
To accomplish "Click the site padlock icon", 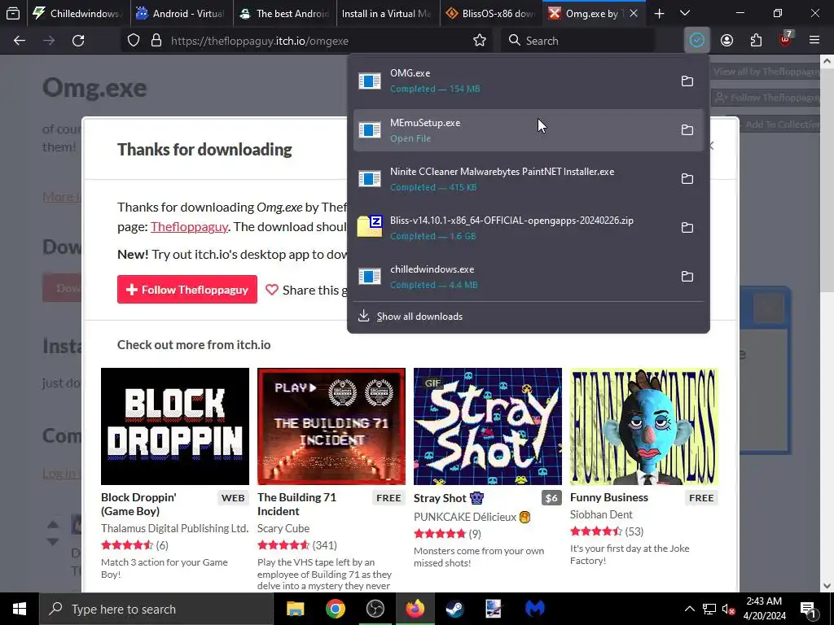I will [156, 41].
